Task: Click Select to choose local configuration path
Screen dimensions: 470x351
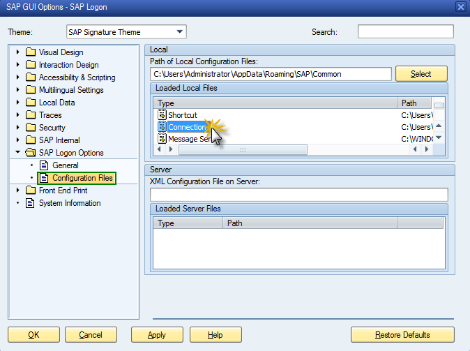Action: 421,74
